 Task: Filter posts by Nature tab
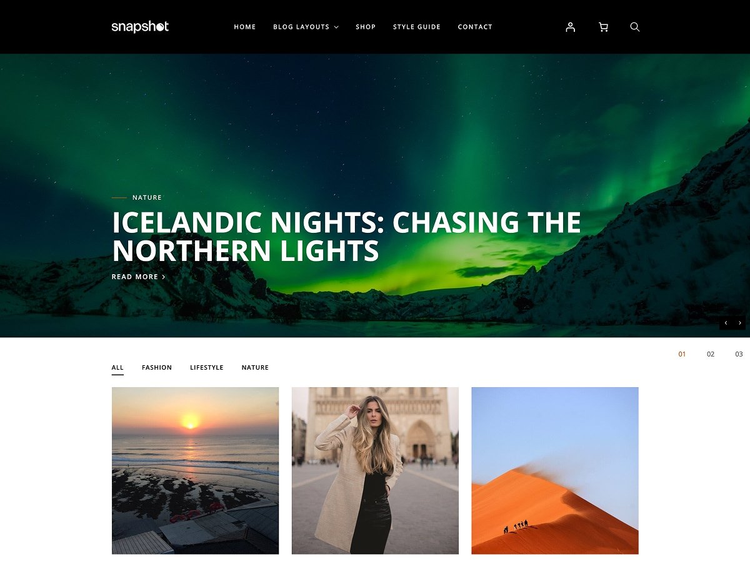pyautogui.click(x=255, y=368)
